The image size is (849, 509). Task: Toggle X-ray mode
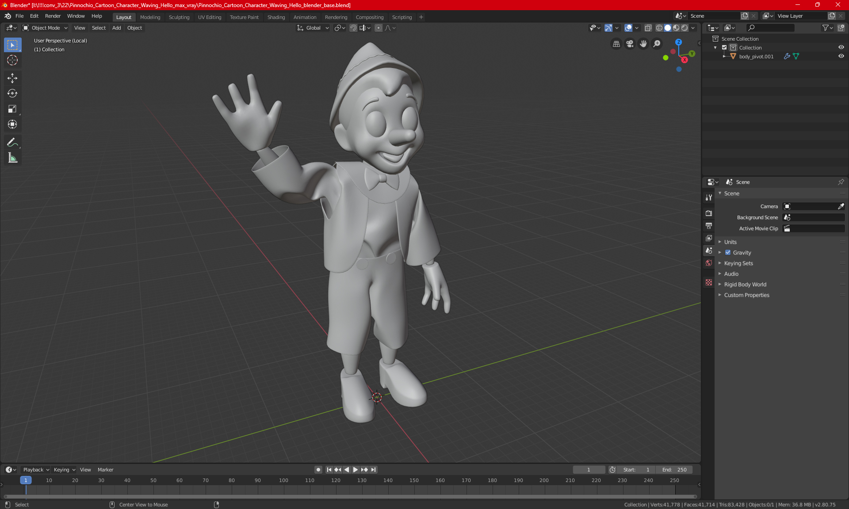pyautogui.click(x=648, y=28)
